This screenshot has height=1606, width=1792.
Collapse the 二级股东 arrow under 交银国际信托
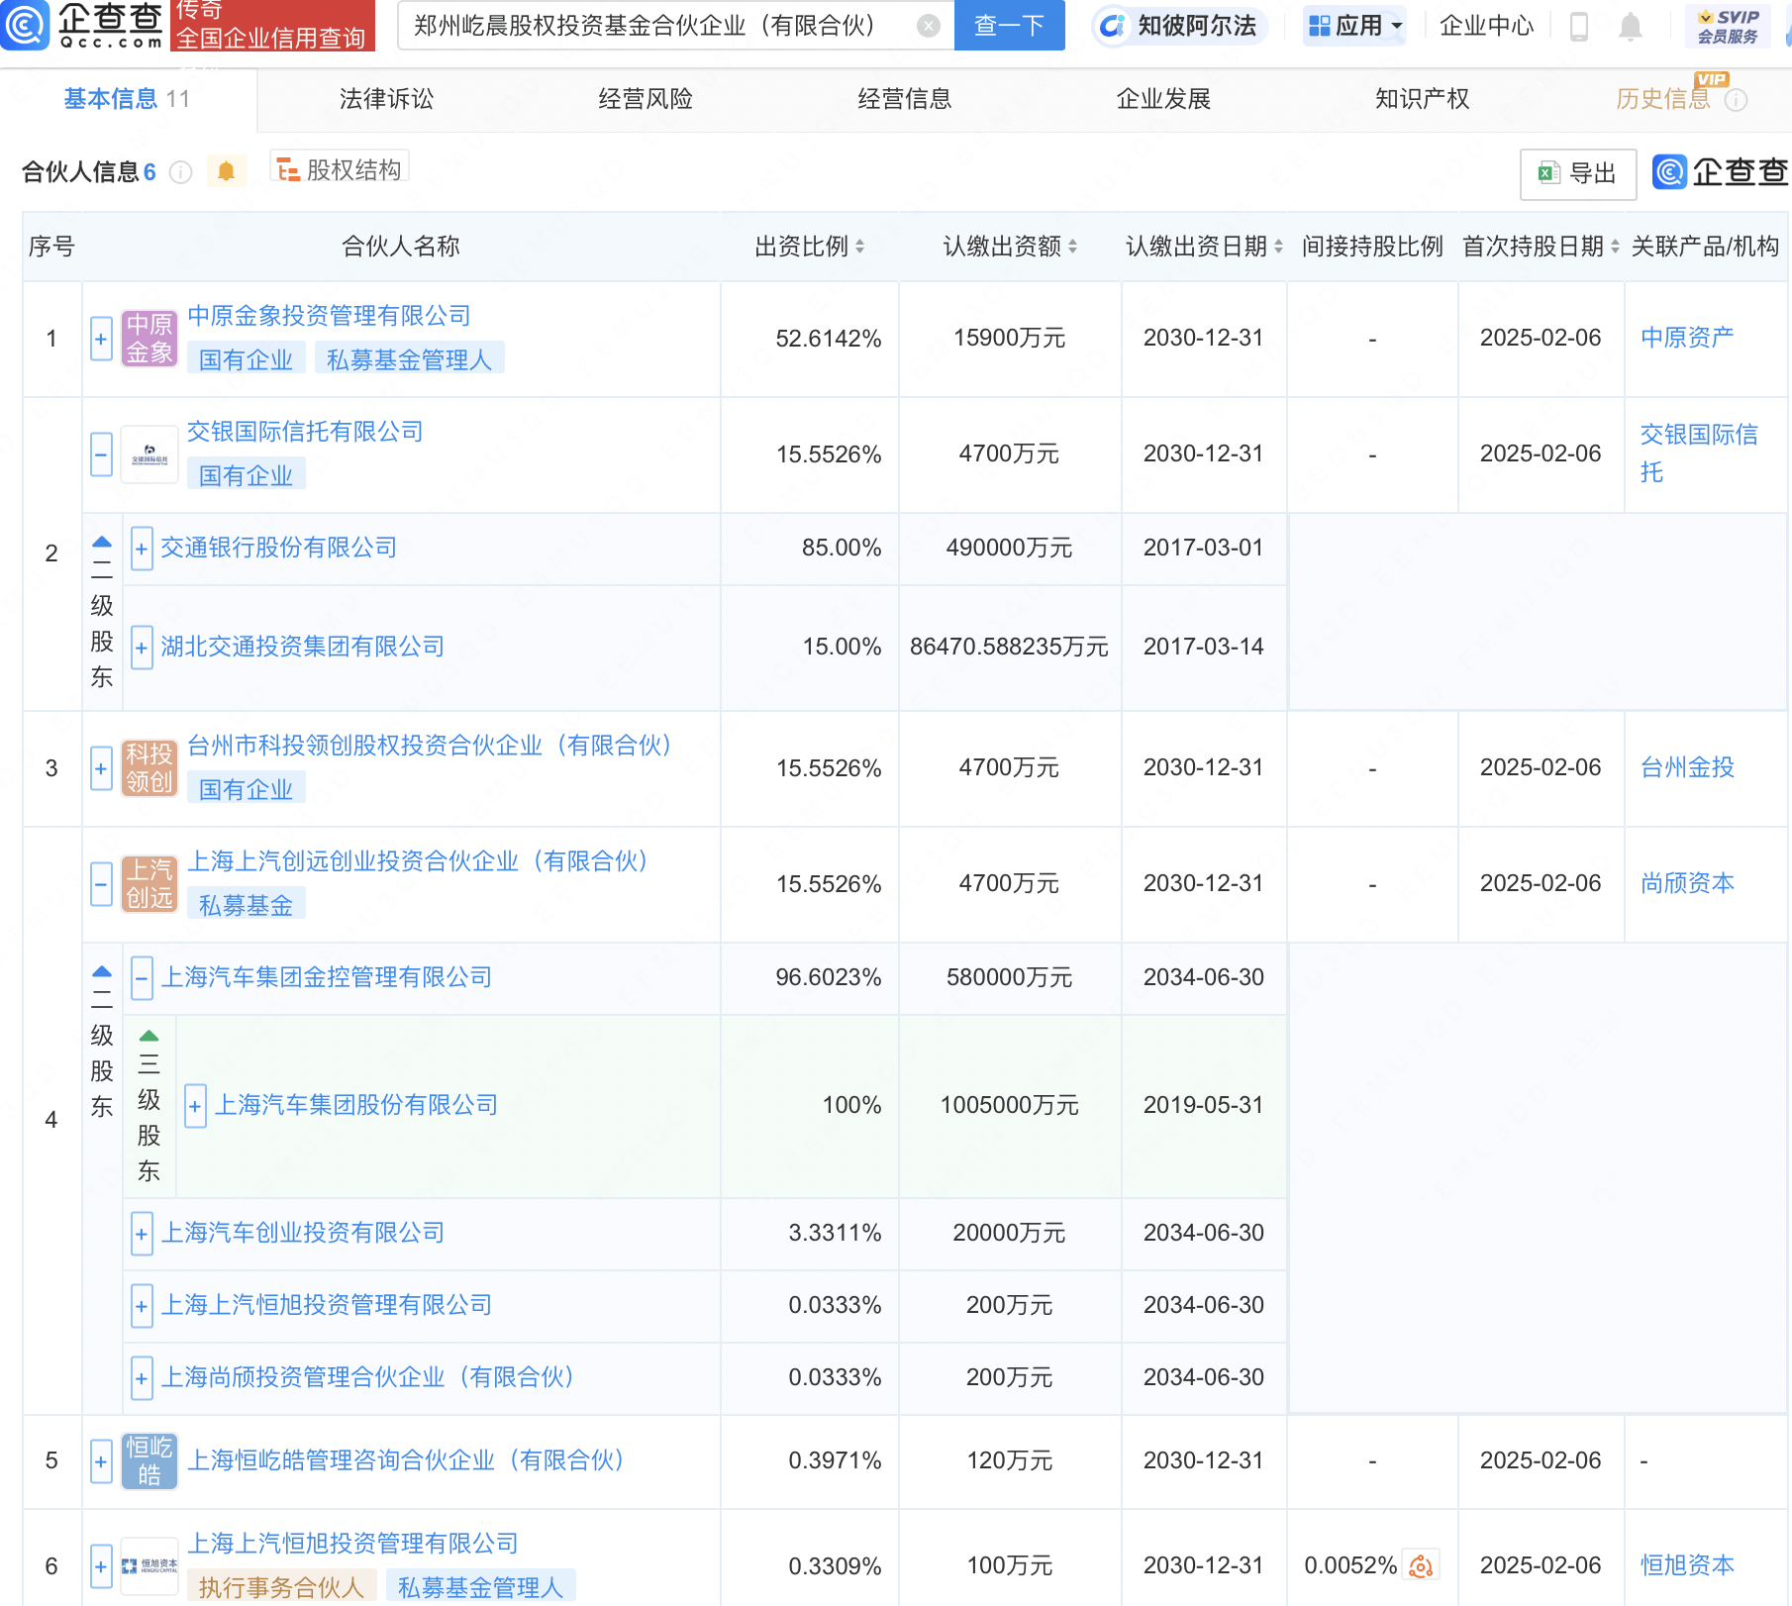click(102, 542)
